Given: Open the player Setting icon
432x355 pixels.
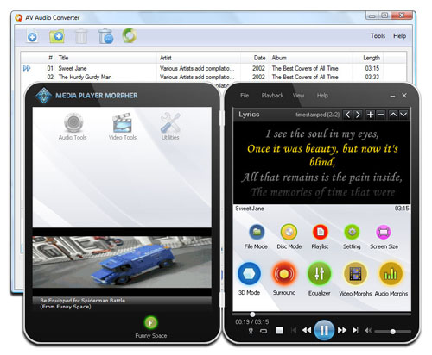Looking at the screenshot, I should click(x=352, y=232).
